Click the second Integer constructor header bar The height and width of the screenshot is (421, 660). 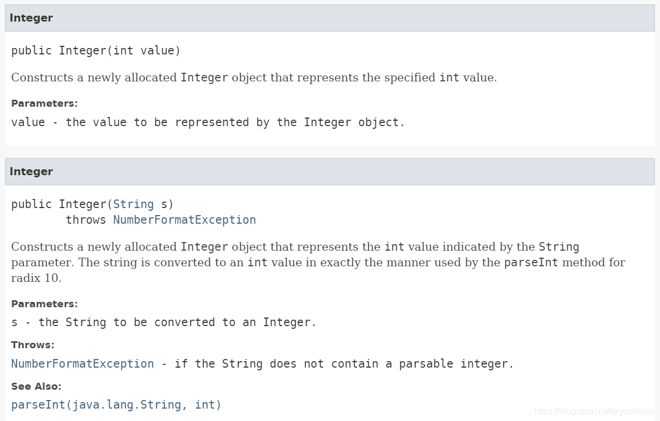330,171
